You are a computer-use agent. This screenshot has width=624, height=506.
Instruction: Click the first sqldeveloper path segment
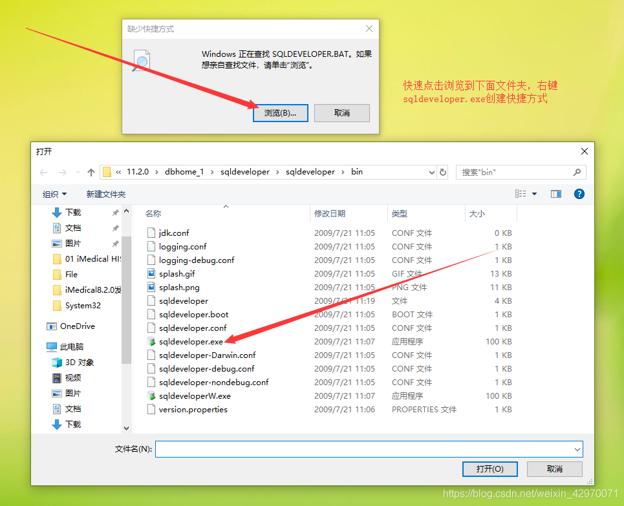point(244,172)
